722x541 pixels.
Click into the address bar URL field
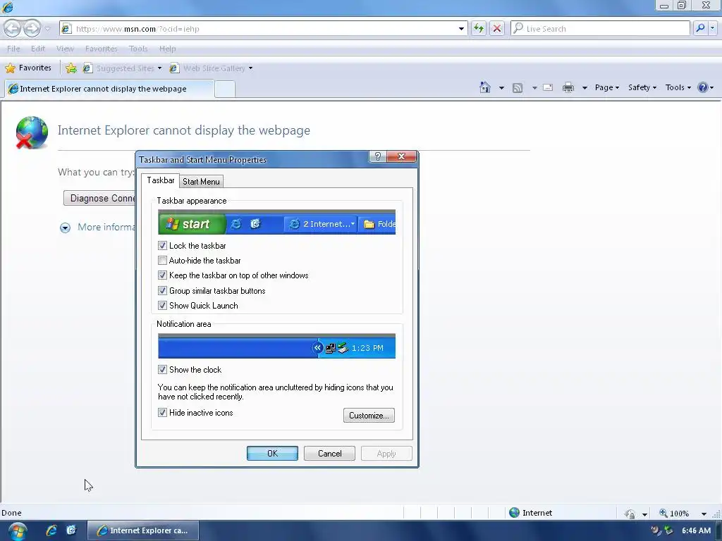pyautogui.click(x=264, y=28)
